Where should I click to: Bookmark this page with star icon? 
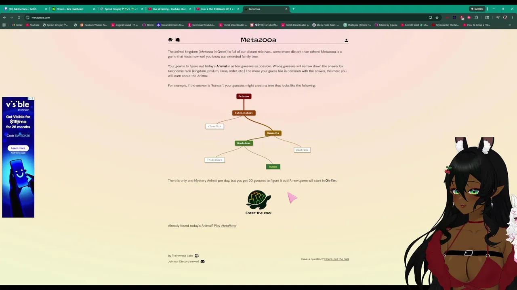[x=437, y=17]
